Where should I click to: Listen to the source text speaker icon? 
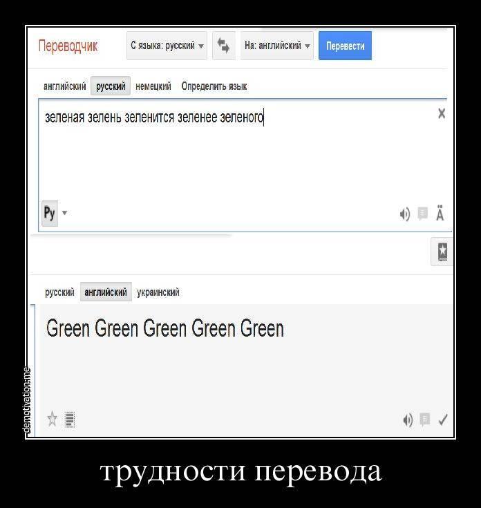pos(404,214)
